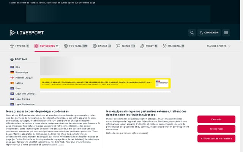Click the Ligue Europa flag icon

click(12, 99)
